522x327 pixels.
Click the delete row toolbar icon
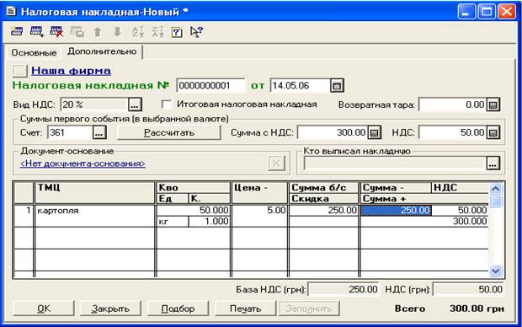56,32
